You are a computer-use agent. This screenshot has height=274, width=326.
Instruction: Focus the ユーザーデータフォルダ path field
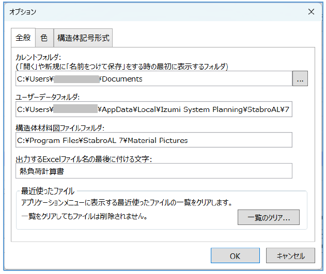[154, 109]
